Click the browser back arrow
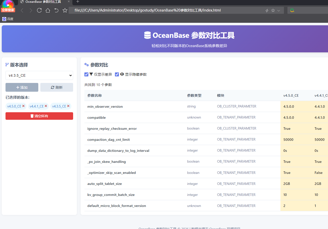 [22, 11]
